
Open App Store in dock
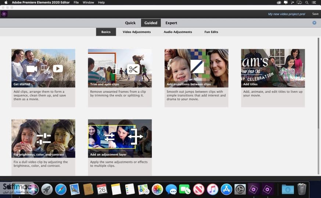point(226,189)
